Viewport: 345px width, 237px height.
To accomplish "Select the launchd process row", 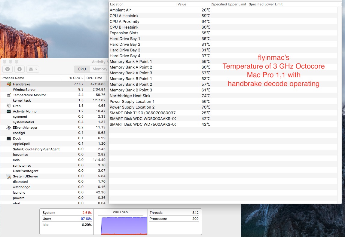I will 54,192.
